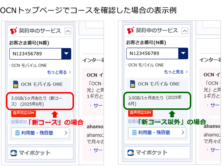This screenshot has width=222, height=167.
Task: Collapse 契約中のサービス panel in right example
Action: [185, 31]
